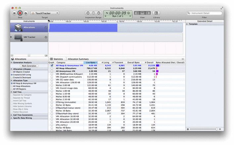Expand the Template section in Extended Detail

187,24
